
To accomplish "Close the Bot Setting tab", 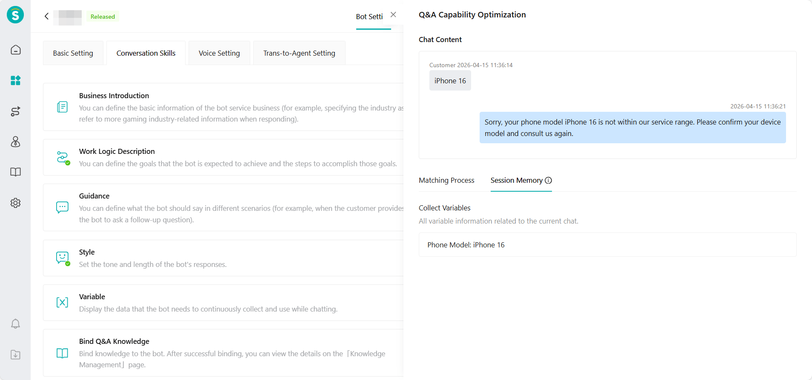I will click(x=393, y=15).
